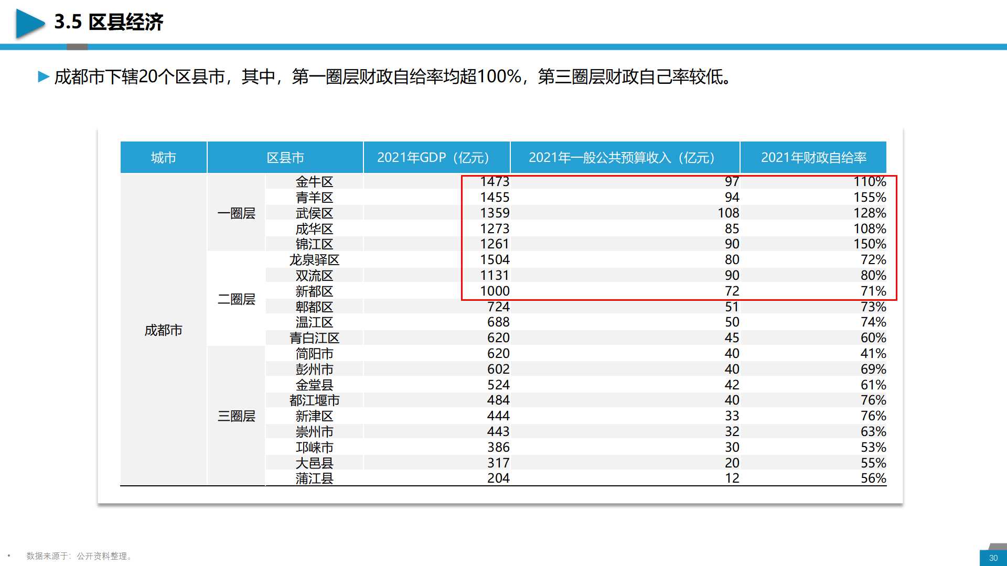
Task: Click budget revenue 51 for 郫都区
Action: [732, 307]
